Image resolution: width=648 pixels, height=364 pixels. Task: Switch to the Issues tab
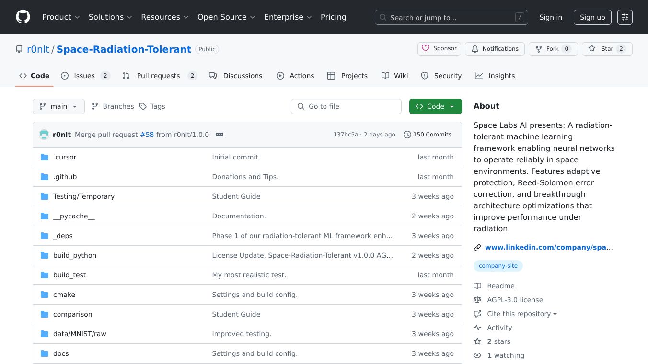click(x=85, y=76)
